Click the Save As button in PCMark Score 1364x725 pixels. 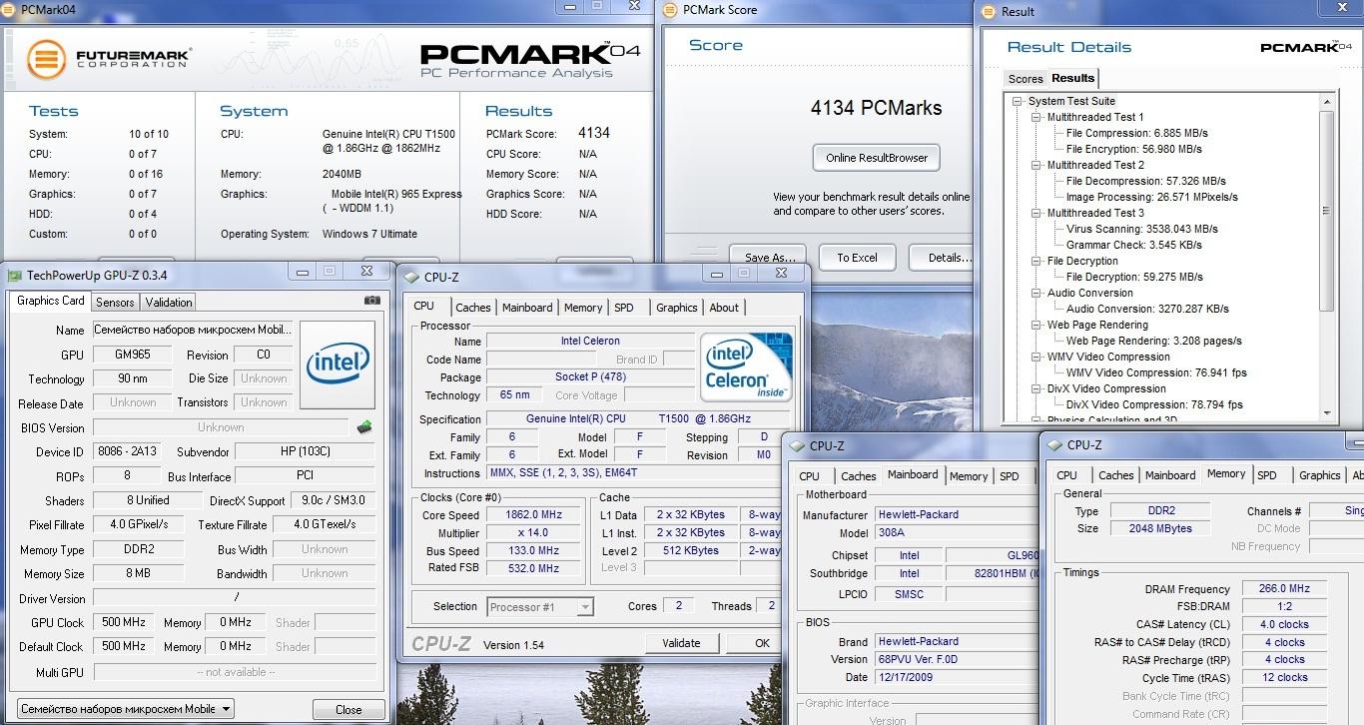(767, 257)
